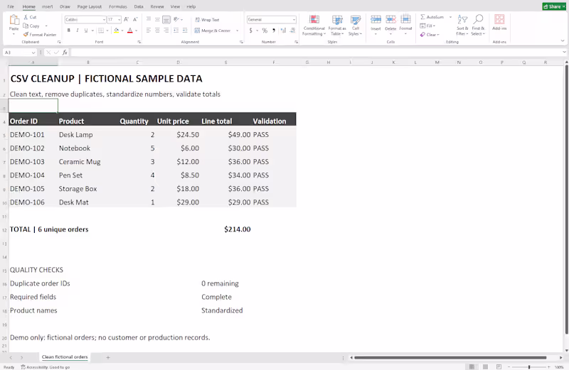Toggle Underline formatting
Viewport: 569px width, 370px height.
point(86,31)
